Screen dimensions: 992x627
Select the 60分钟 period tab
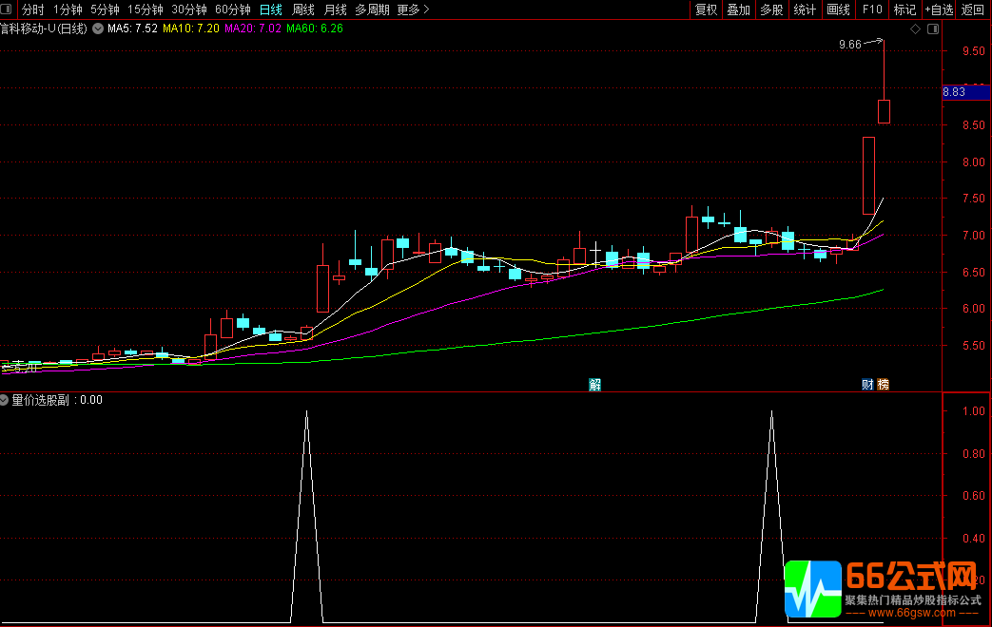pos(233,9)
